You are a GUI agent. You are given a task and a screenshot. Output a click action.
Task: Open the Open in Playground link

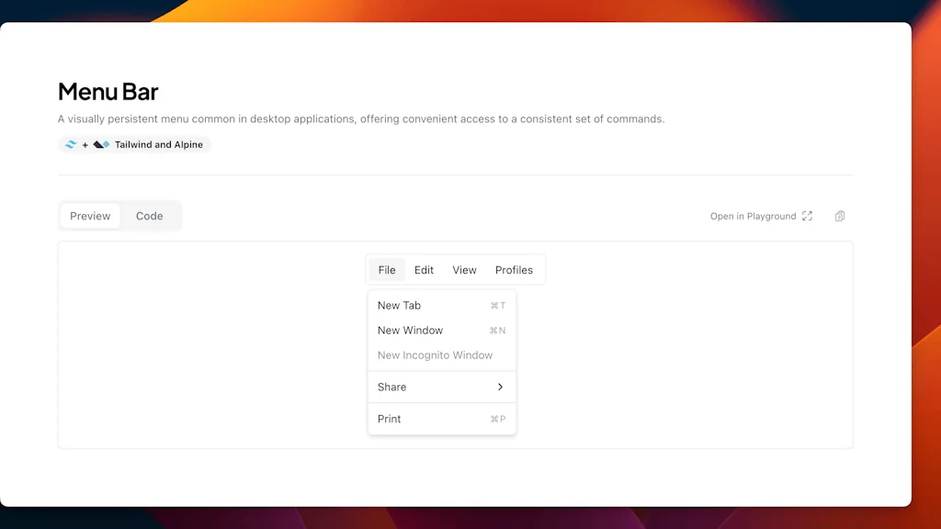tap(753, 217)
